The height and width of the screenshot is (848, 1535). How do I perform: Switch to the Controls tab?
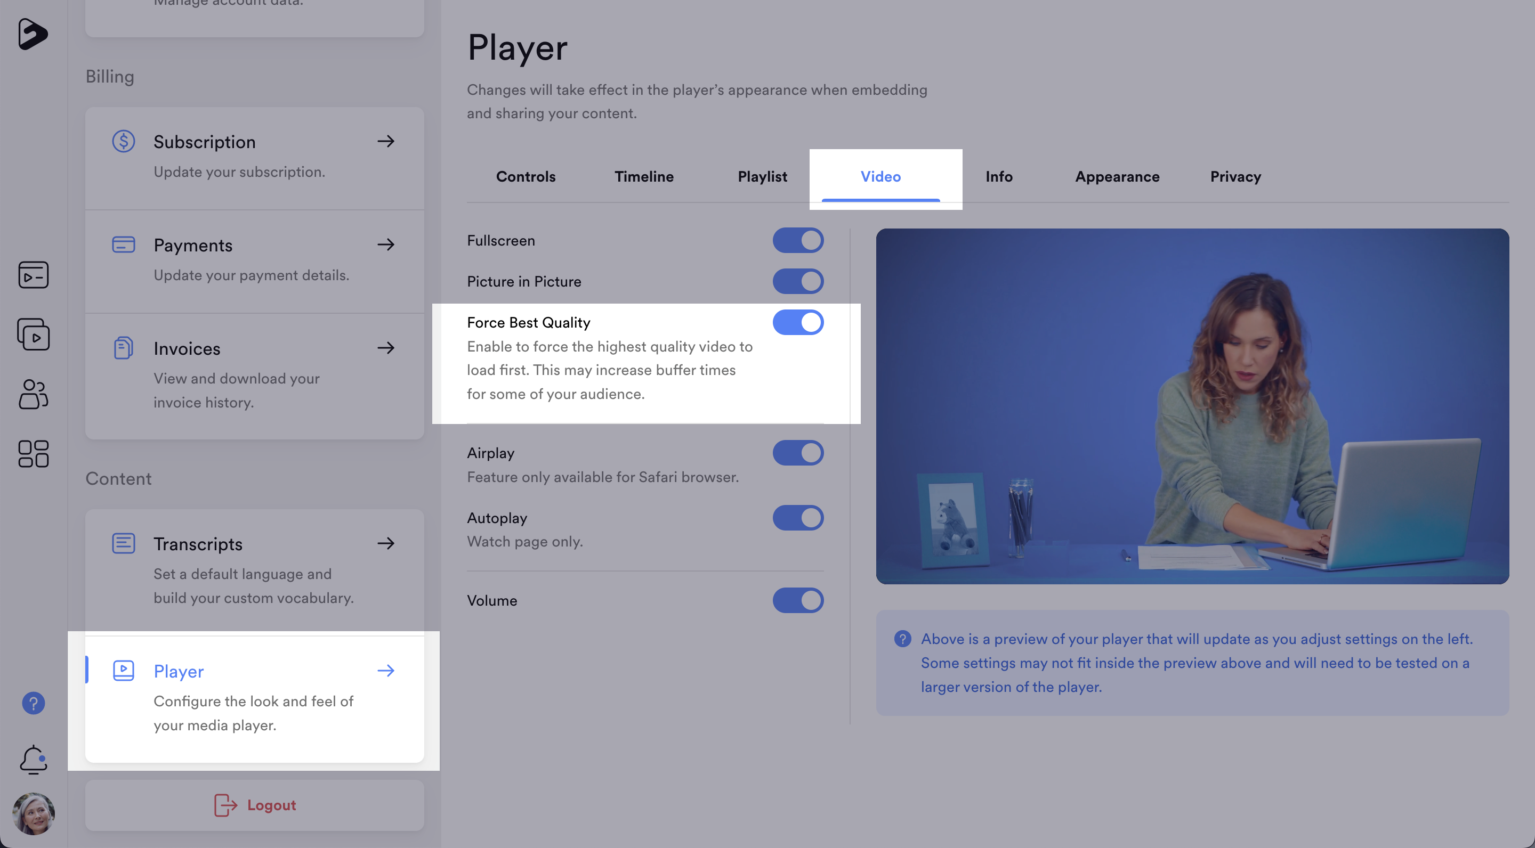tap(526, 176)
